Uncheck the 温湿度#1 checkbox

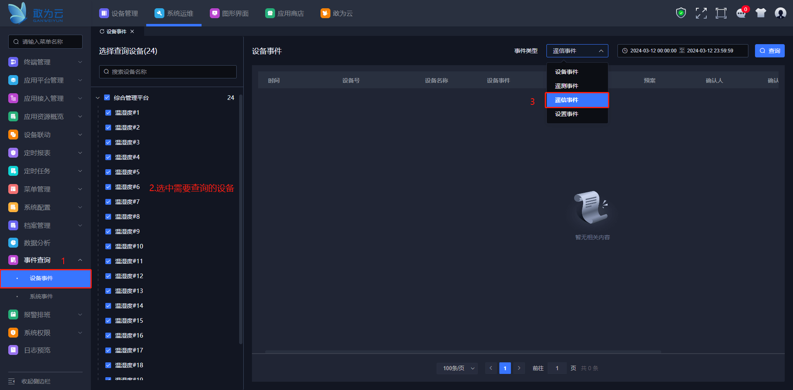108,113
